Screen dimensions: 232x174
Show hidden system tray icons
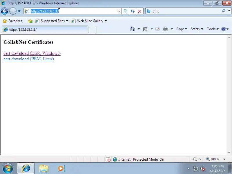click(x=189, y=168)
